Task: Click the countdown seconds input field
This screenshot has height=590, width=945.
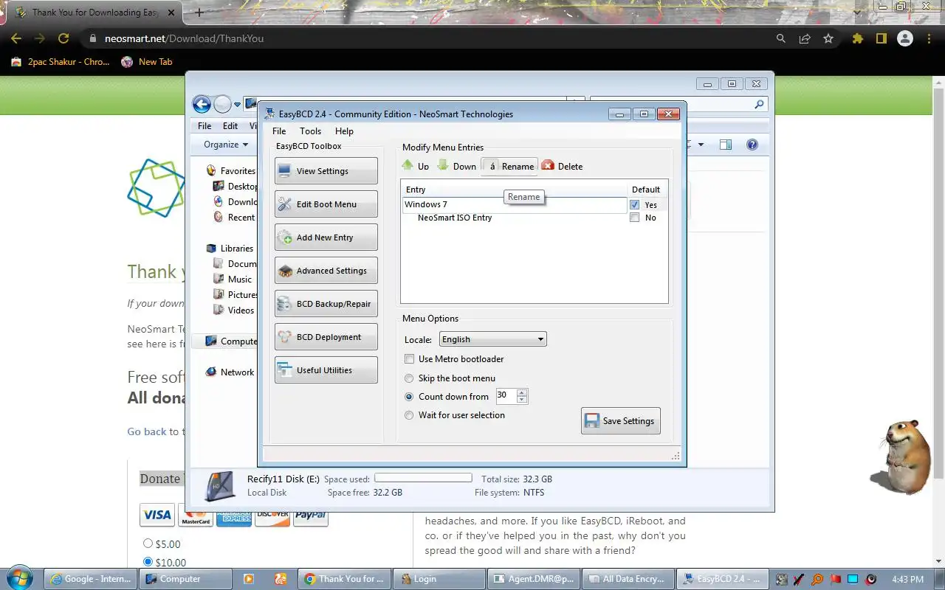Action: pyautogui.click(x=506, y=396)
